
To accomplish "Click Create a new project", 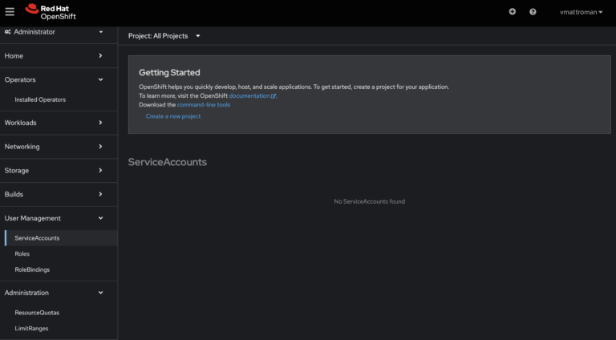I will pyautogui.click(x=173, y=116).
